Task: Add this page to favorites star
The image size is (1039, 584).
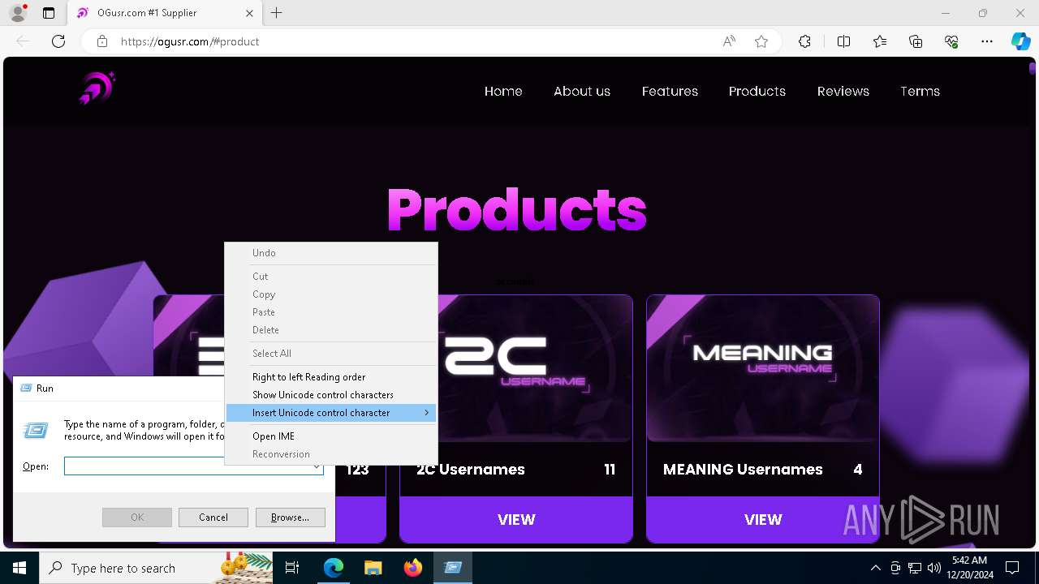Action: pyautogui.click(x=761, y=41)
